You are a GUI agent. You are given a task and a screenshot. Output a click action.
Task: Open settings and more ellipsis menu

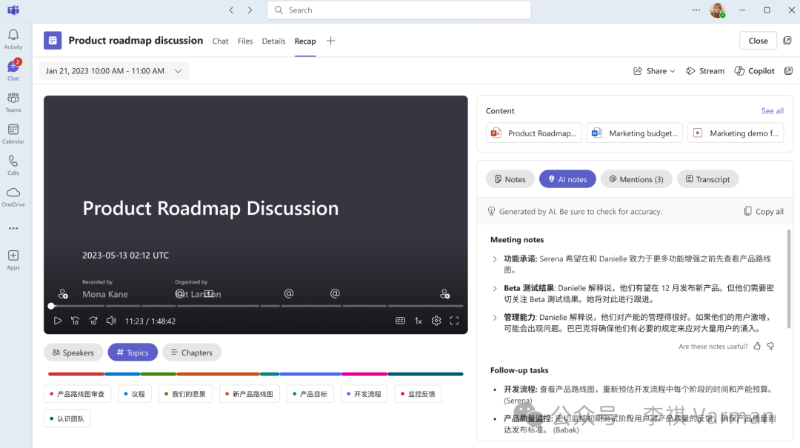(x=696, y=10)
